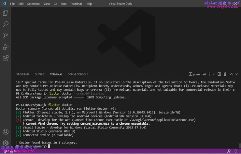Kill terminal with trash icon

(x=225, y=74)
